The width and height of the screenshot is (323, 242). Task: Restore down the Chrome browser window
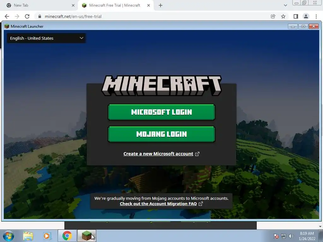pos(304,3)
